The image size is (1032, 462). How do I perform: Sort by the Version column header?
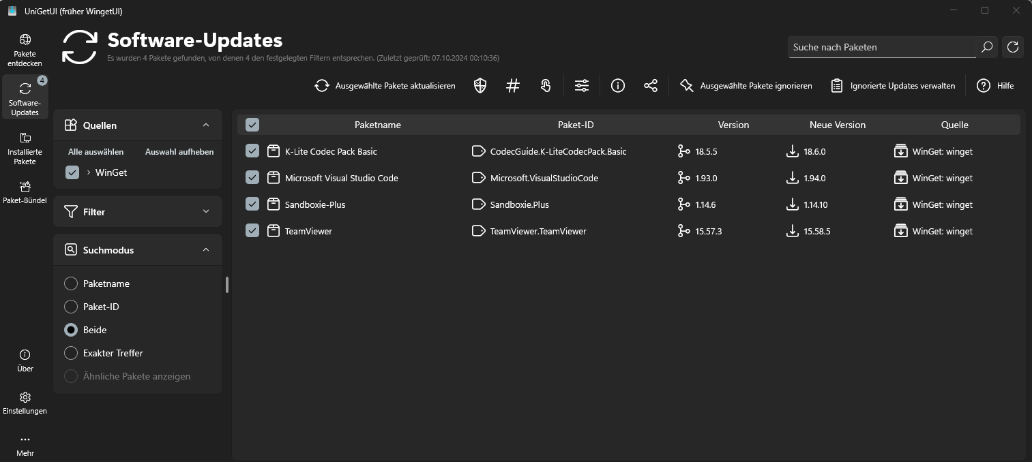[x=734, y=125]
